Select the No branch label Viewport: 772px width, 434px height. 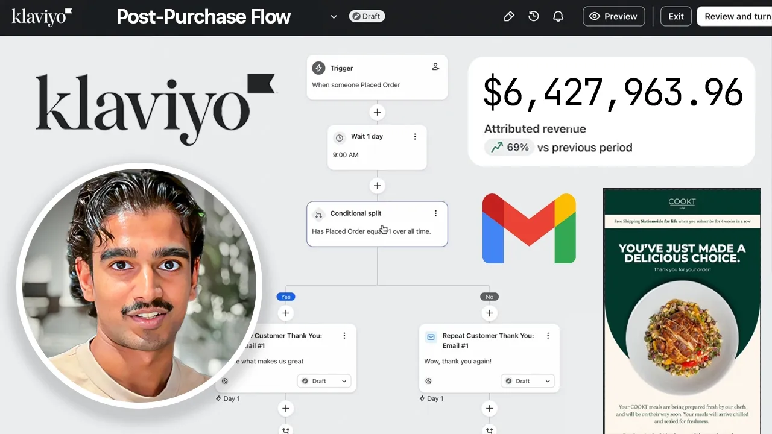click(x=489, y=297)
